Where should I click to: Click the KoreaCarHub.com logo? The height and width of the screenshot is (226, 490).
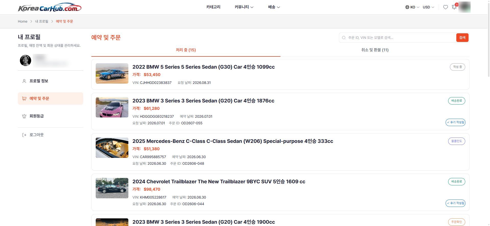(x=50, y=7)
